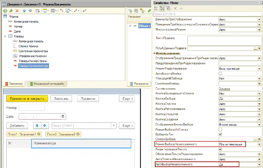
Task: Switch to Элементы tab
Action: (13, 84)
